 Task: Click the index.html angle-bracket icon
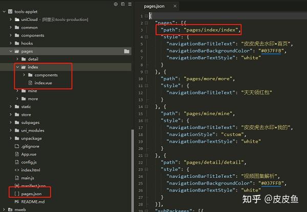17,170
